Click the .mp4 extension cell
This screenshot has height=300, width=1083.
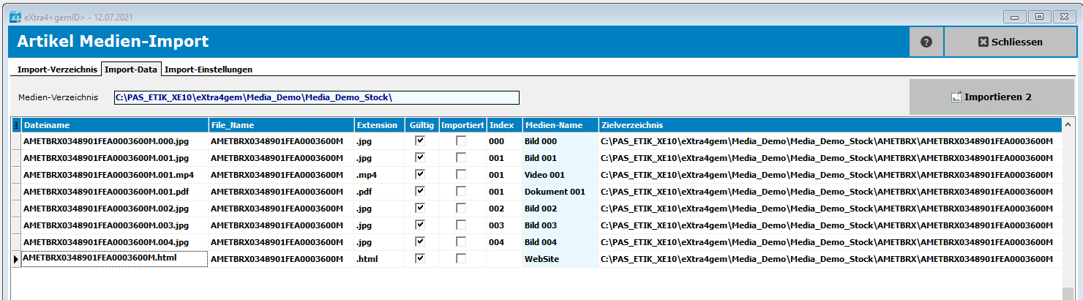379,174
